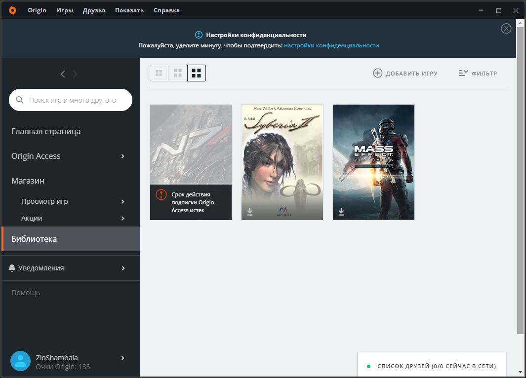Click the download icon on Syberia II
526x378 pixels.
(x=250, y=211)
